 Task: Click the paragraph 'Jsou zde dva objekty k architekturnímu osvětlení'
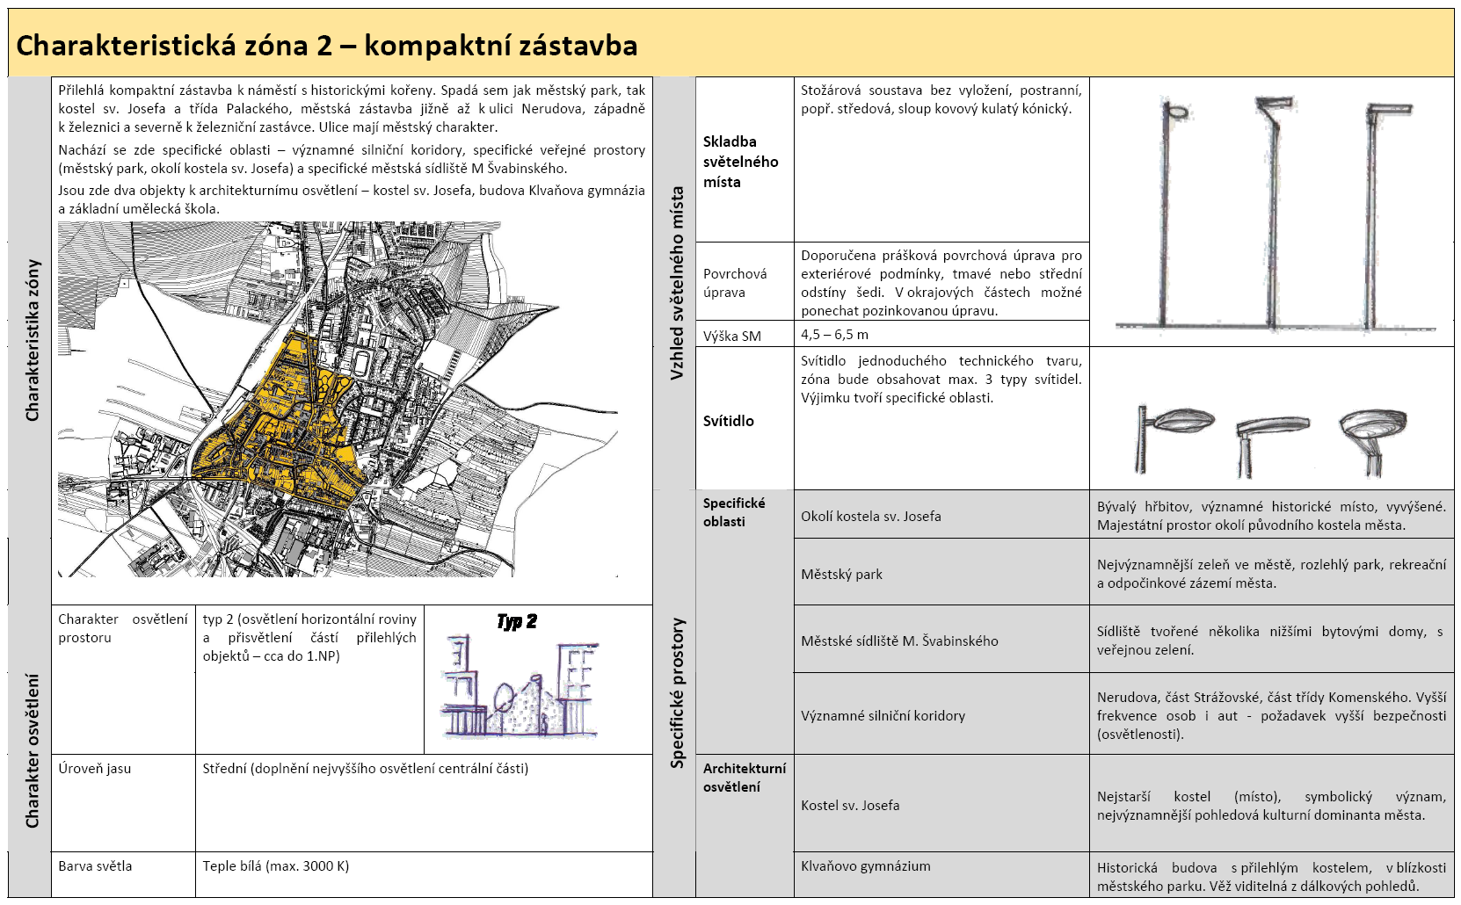point(352,199)
